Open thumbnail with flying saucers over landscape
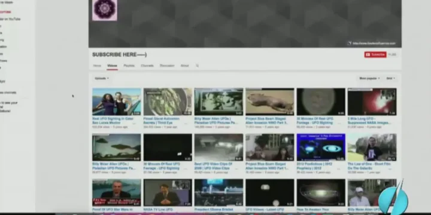The width and height of the screenshot is (431, 215). (x=117, y=148)
